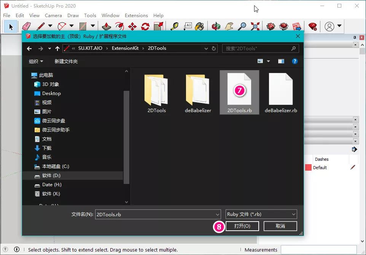
Task: Click the 打开(O) open button
Action: [x=242, y=226]
